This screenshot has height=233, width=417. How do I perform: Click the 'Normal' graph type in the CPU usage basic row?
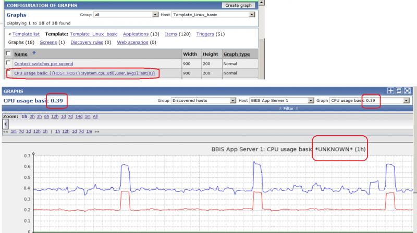[x=230, y=73]
